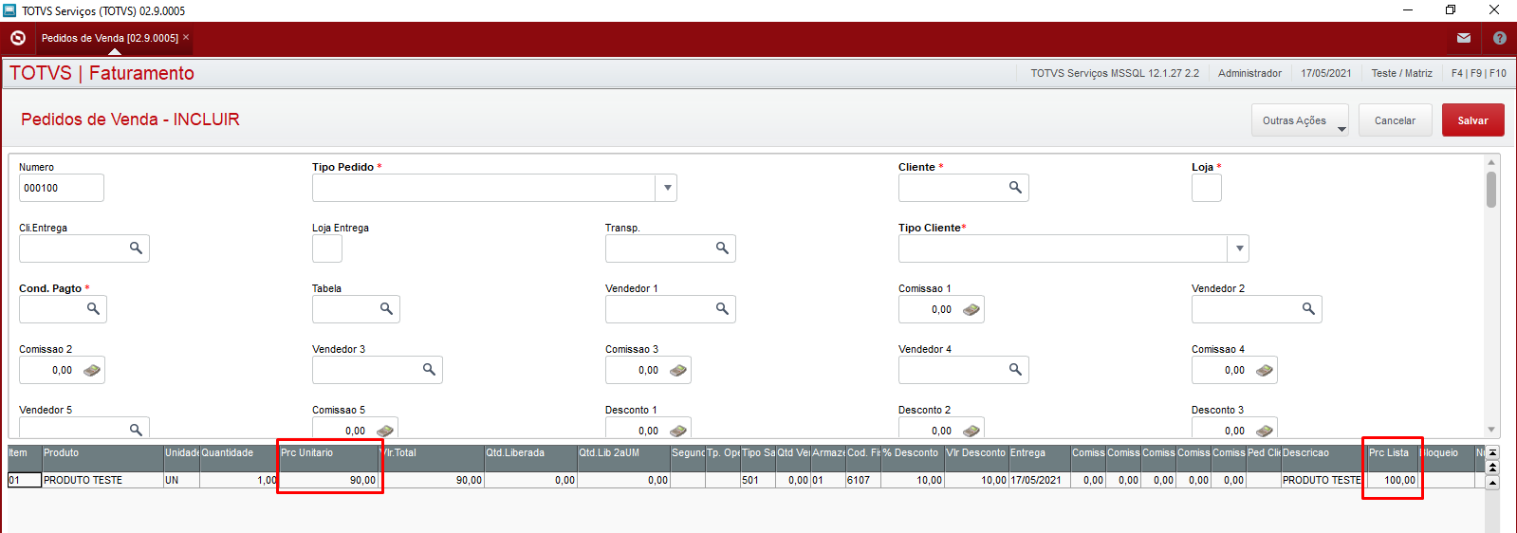The width and height of the screenshot is (1517, 533).
Task: Open the Transp. lookup magnifier
Action: [722, 248]
